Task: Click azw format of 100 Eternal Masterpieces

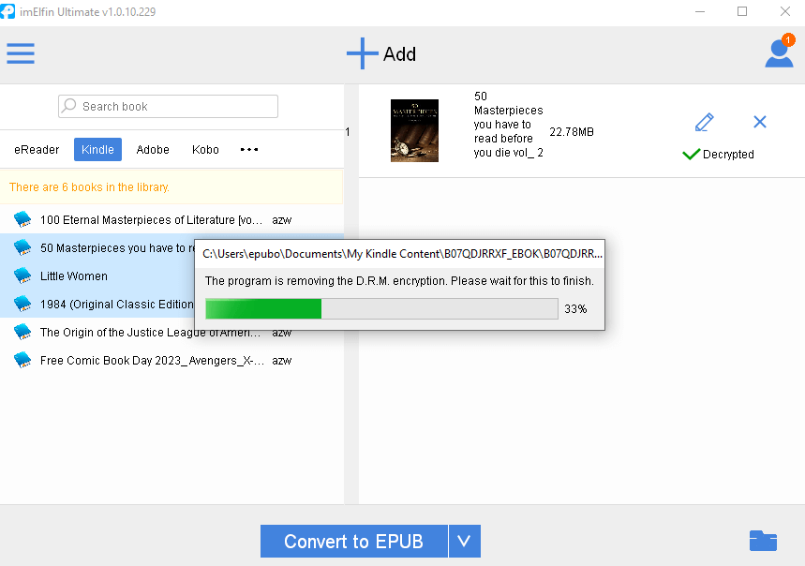Action: coord(281,220)
